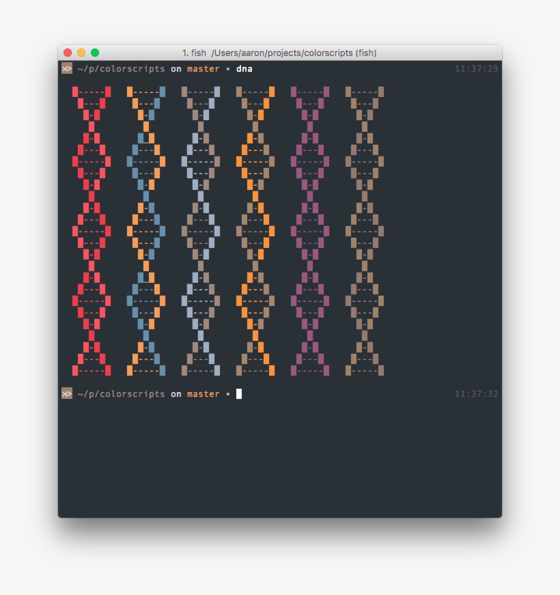
Task: Click the dot indicator on the second prompt line
Action: tap(228, 393)
